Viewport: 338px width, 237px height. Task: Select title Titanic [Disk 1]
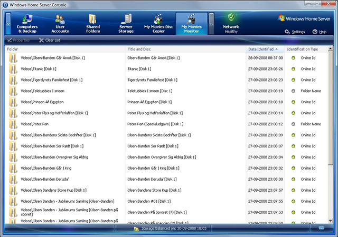click(139, 69)
